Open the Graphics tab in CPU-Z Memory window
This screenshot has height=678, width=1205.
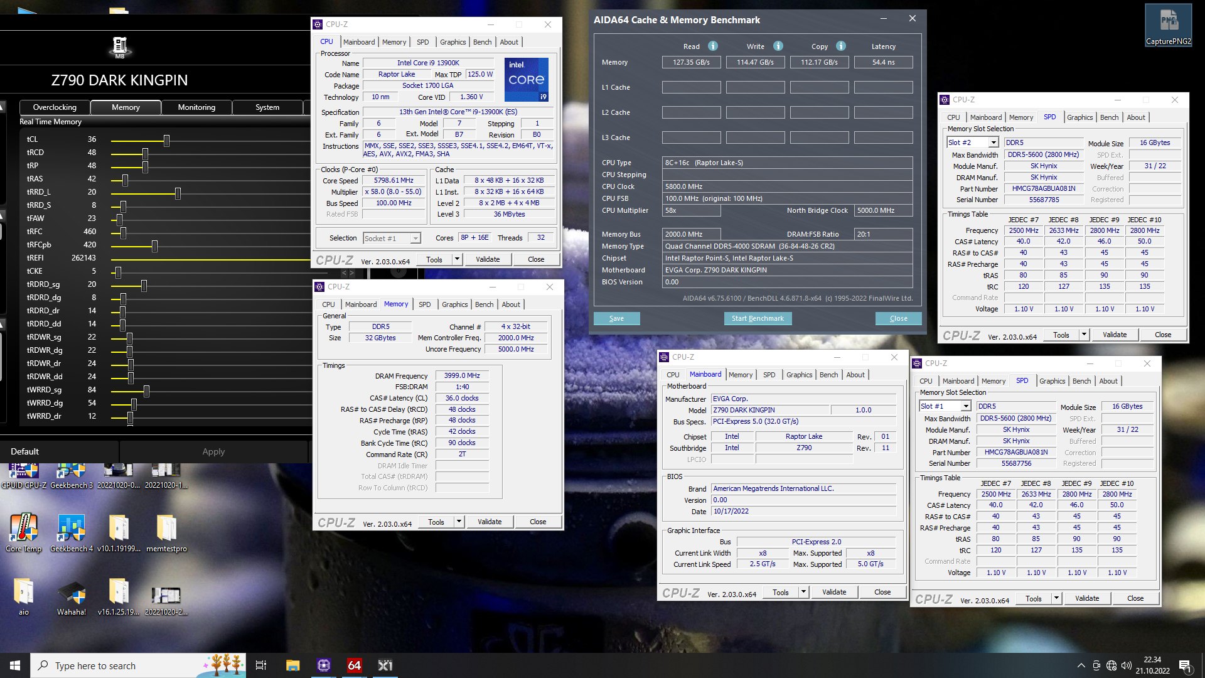455,304
